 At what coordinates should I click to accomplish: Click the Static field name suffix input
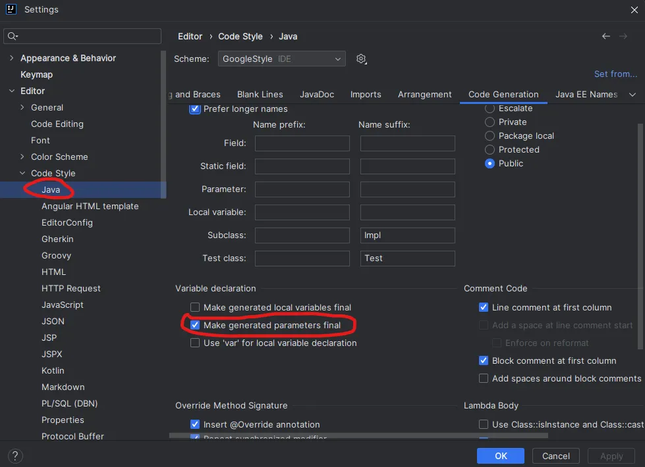tap(408, 166)
